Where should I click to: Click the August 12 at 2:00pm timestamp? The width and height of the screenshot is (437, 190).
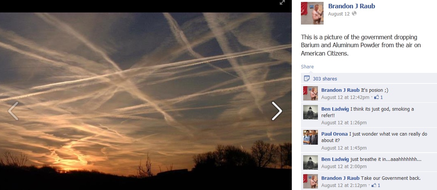(344, 167)
